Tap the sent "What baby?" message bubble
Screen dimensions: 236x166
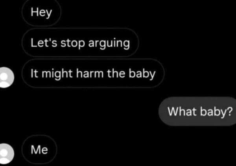tap(197, 111)
